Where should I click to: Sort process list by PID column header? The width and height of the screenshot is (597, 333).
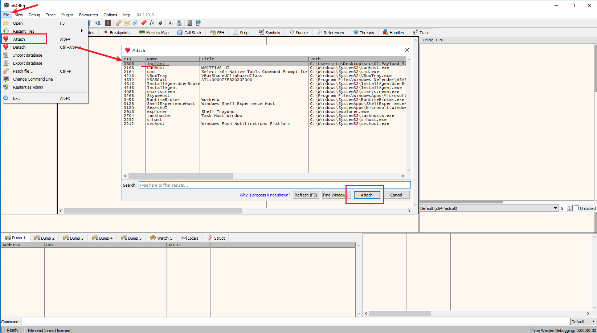coord(134,59)
